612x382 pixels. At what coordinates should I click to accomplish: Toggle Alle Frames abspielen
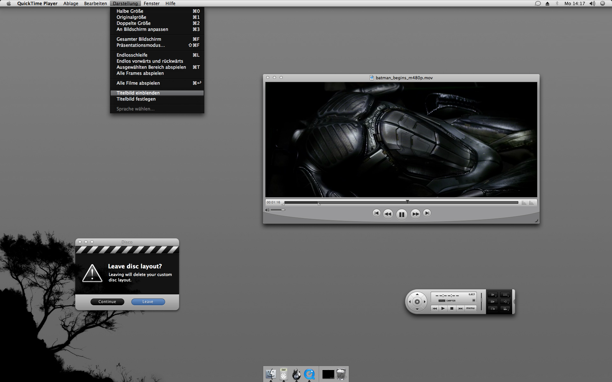[x=157, y=73]
